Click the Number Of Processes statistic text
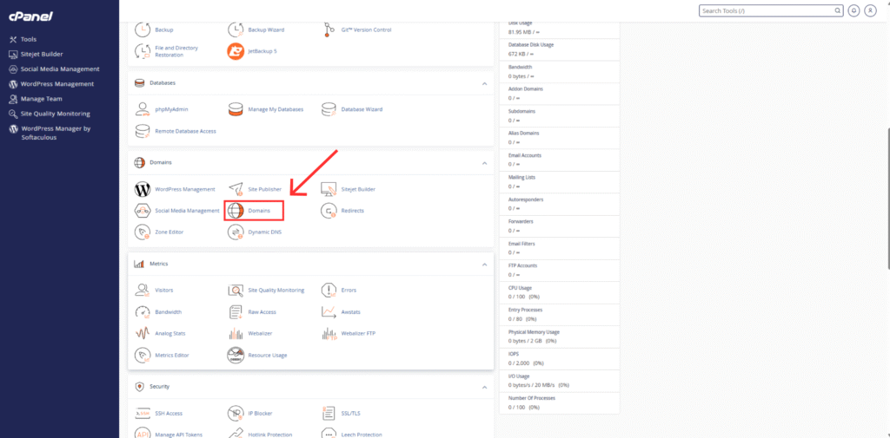 tap(532, 398)
